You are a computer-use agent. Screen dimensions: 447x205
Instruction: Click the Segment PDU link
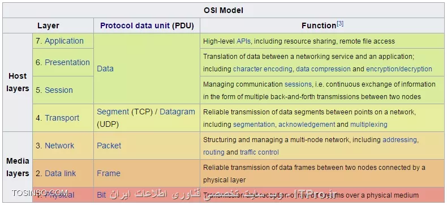[113, 112]
